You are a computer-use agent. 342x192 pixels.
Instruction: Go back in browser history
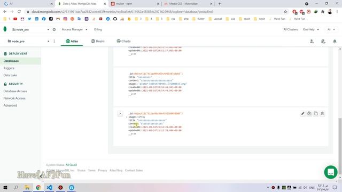pyautogui.click(x=5, y=12)
